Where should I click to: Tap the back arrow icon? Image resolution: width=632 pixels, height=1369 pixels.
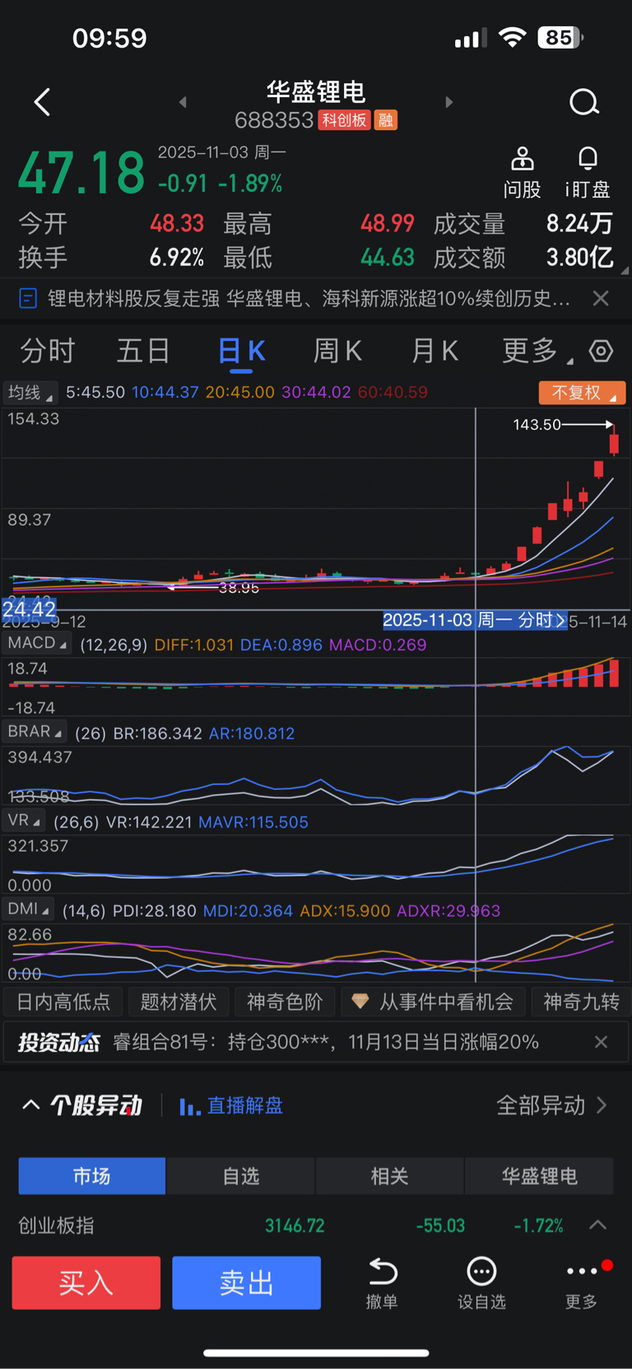[43, 102]
